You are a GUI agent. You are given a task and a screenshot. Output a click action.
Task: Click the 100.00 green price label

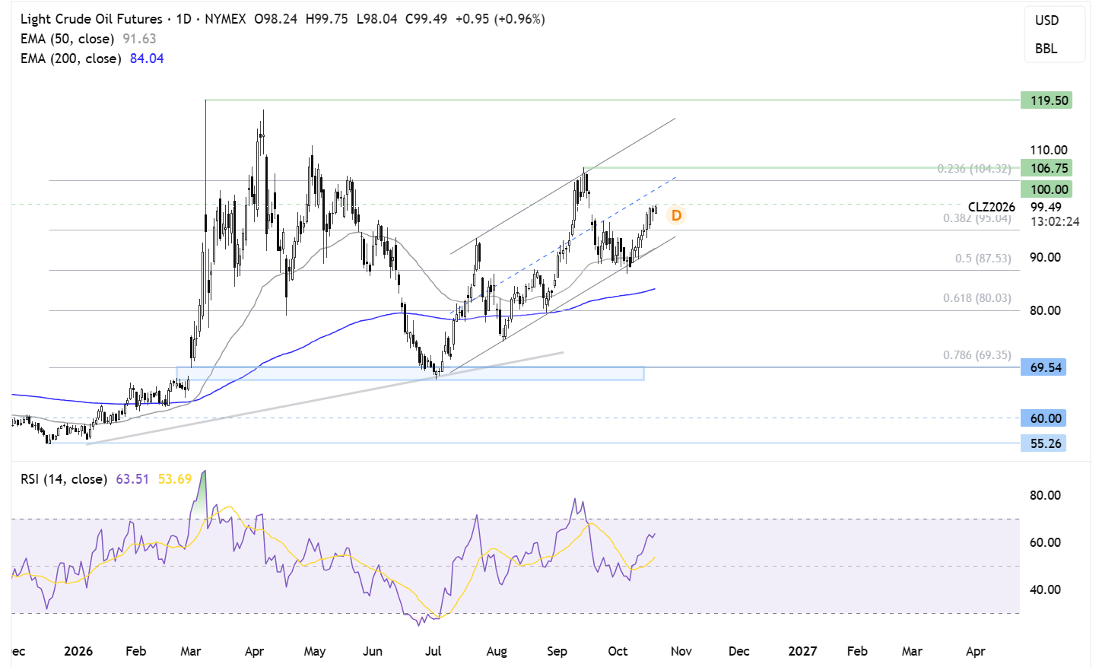pyautogui.click(x=1046, y=189)
